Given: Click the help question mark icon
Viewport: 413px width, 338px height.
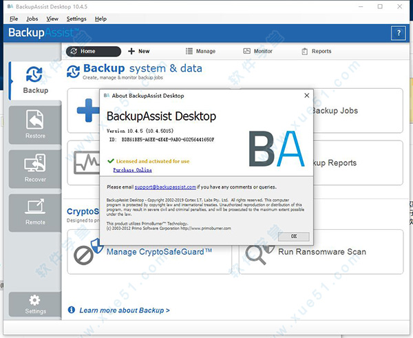Looking at the screenshot, I should (399, 33).
